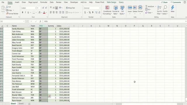Toggle Wrap Text for cells
Screen dimensions: 187x105
(70, 8)
